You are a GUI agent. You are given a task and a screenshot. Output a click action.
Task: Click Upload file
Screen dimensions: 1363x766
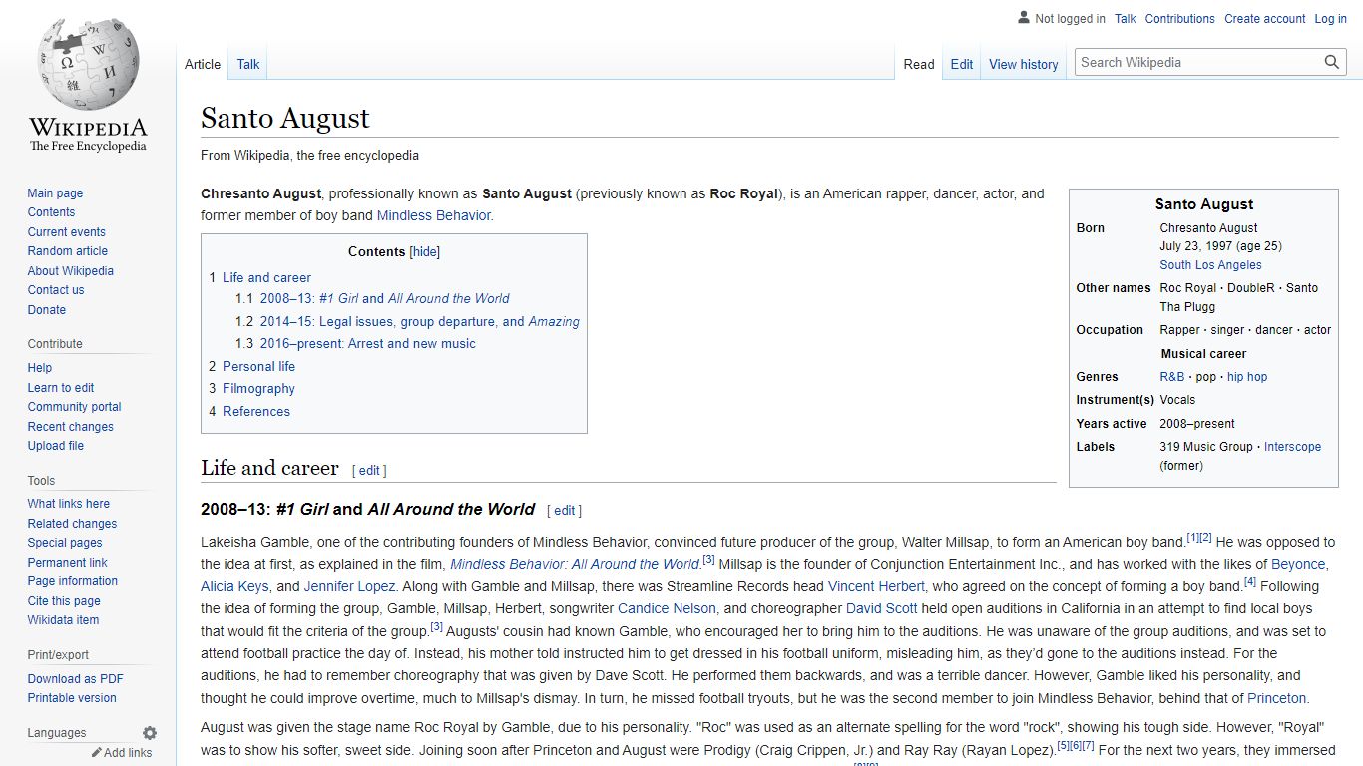[56, 446]
